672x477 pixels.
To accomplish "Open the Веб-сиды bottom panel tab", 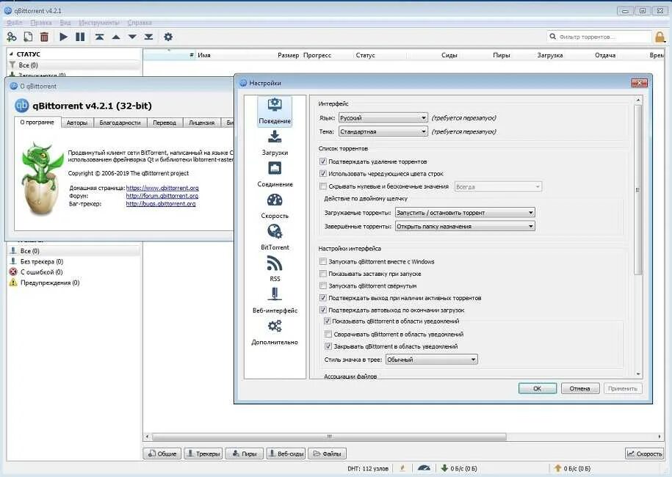I will click(286, 454).
